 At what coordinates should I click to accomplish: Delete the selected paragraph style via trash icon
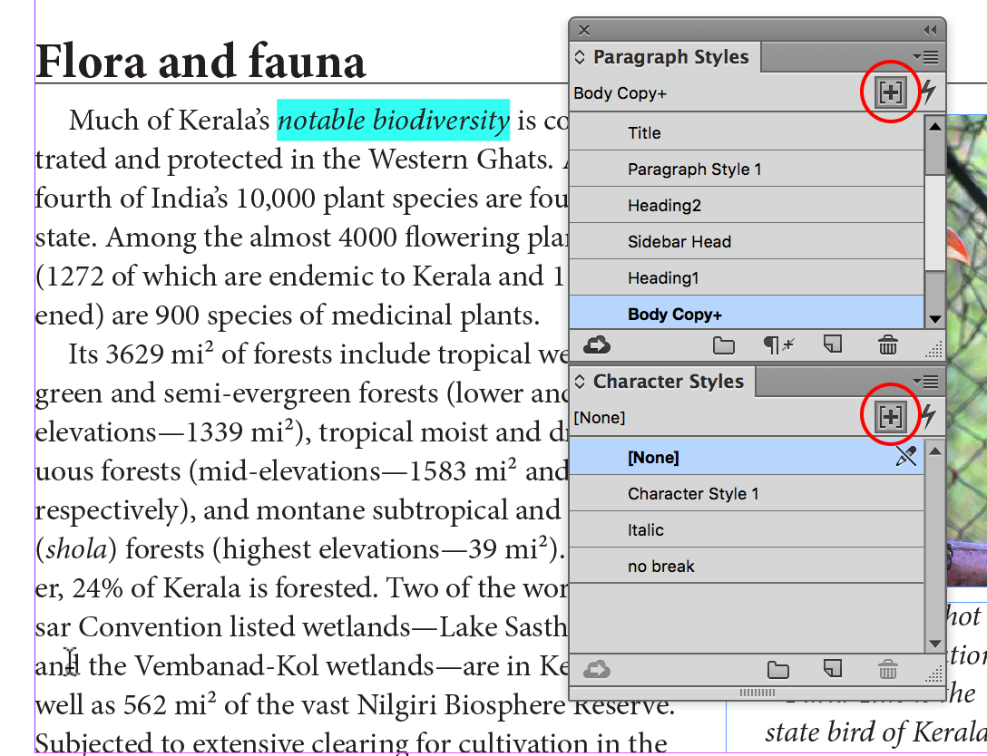[886, 344]
